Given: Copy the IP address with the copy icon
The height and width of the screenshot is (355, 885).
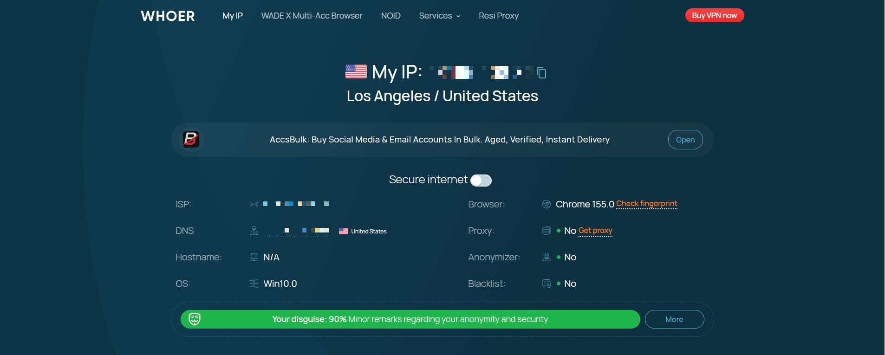Looking at the screenshot, I should tap(541, 73).
